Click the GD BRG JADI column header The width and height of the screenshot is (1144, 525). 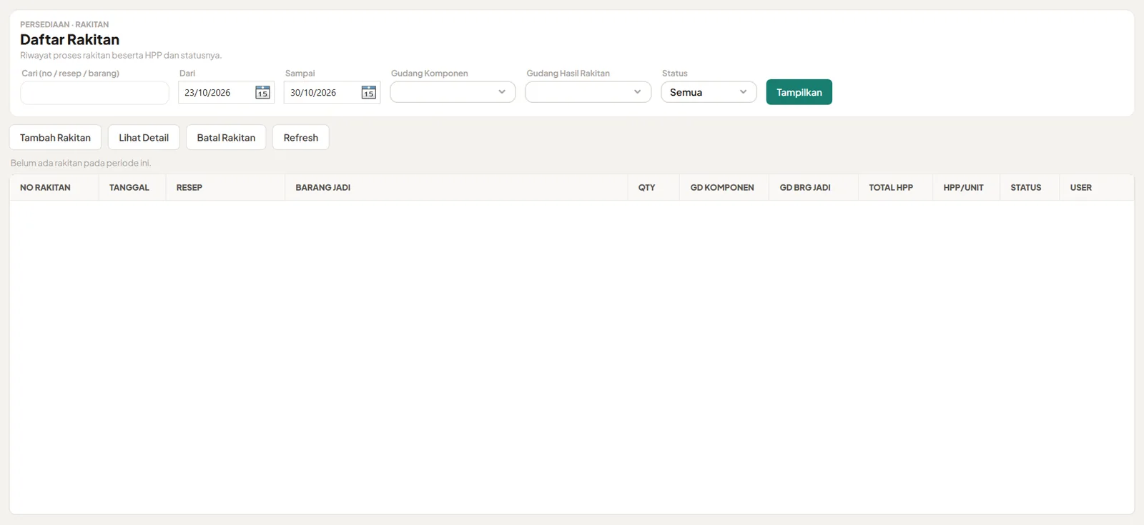click(814, 188)
